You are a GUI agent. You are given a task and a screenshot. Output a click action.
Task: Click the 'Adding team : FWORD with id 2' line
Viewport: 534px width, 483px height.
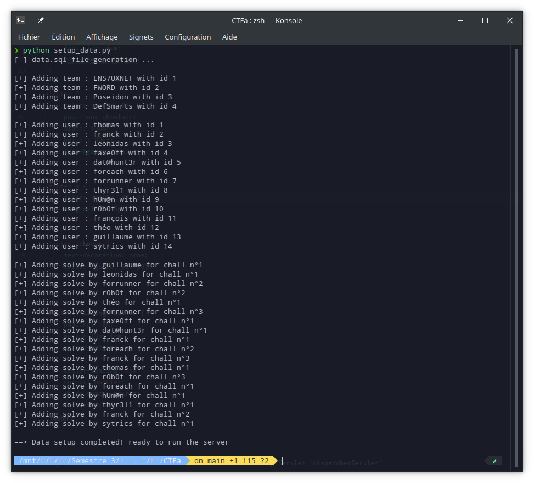(87, 87)
